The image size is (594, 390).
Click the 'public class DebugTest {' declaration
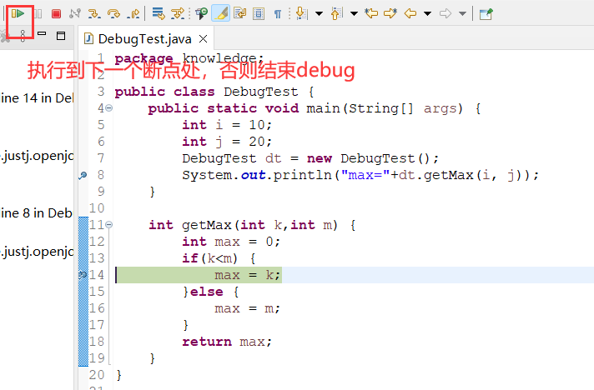(214, 92)
